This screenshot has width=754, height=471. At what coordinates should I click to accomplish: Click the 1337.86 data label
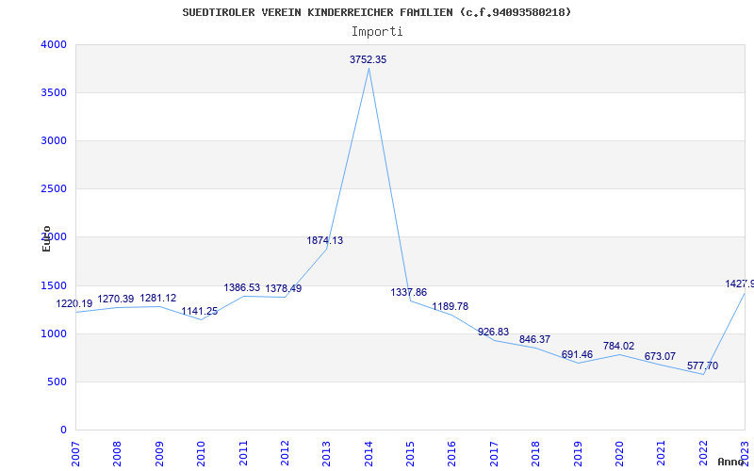[x=409, y=292]
